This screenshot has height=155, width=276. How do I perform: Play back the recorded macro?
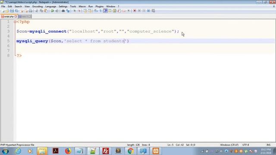(144, 11)
